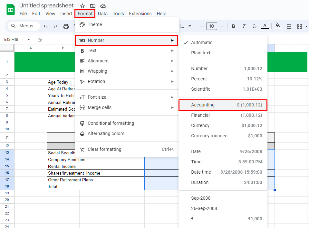The width and height of the screenshot is (309, 228).
Task: Select the Accounting format
Action: 223,105
